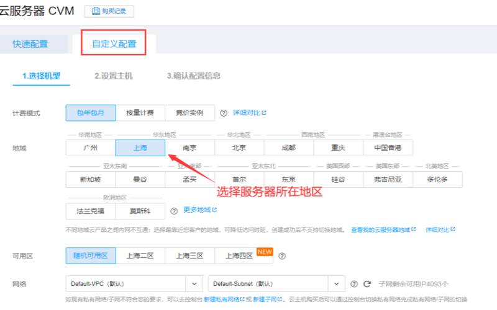Click the help icon next to 更多地域

(174, 211)
